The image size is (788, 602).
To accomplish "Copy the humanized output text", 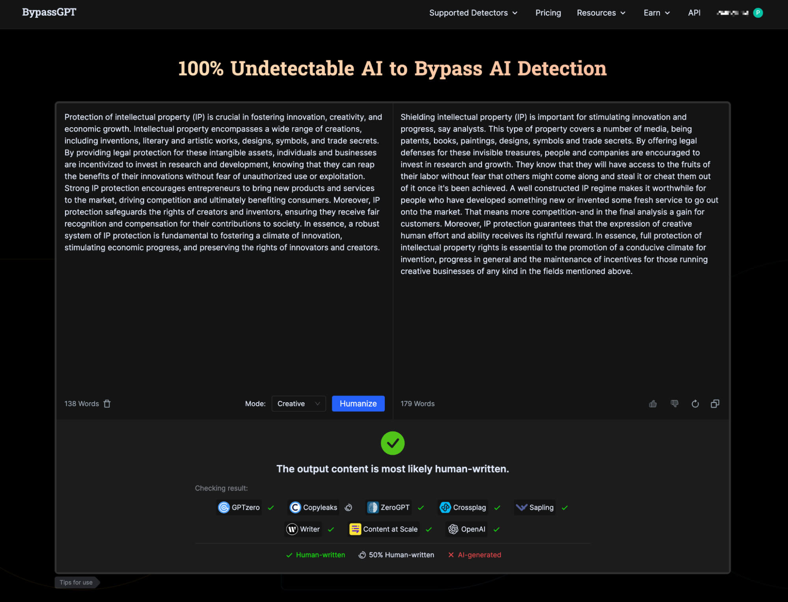I will tap(715, 403).
